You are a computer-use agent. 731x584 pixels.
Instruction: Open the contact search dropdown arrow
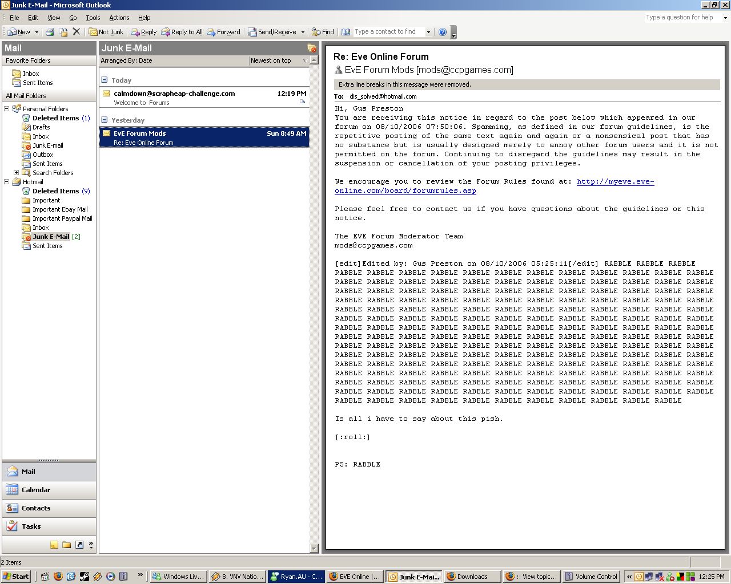point(428,32)
